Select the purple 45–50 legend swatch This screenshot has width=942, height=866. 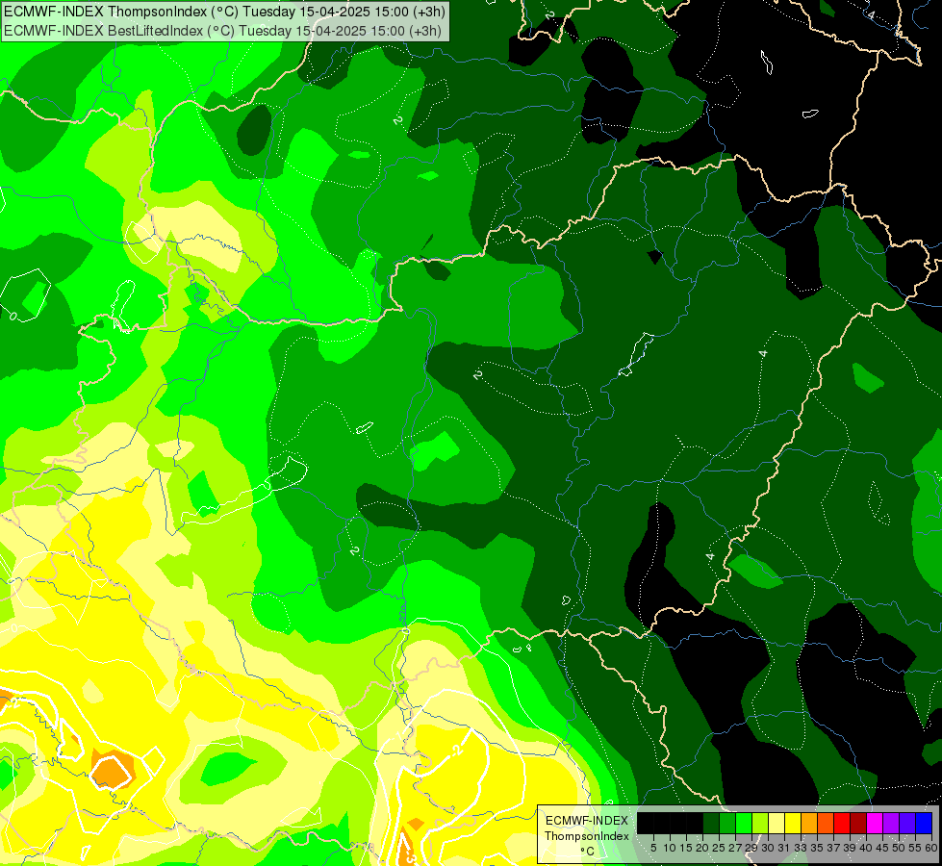pyautogui.click(x=891, y=823)
